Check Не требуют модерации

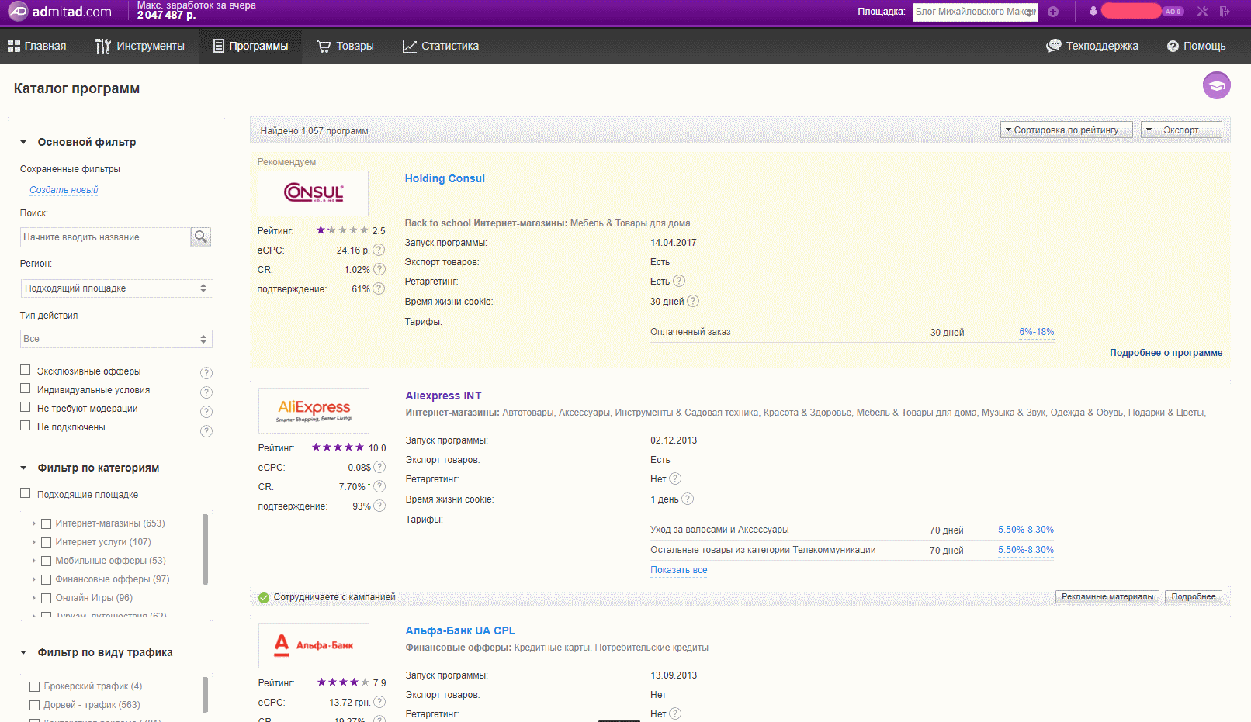coord(26,407)
